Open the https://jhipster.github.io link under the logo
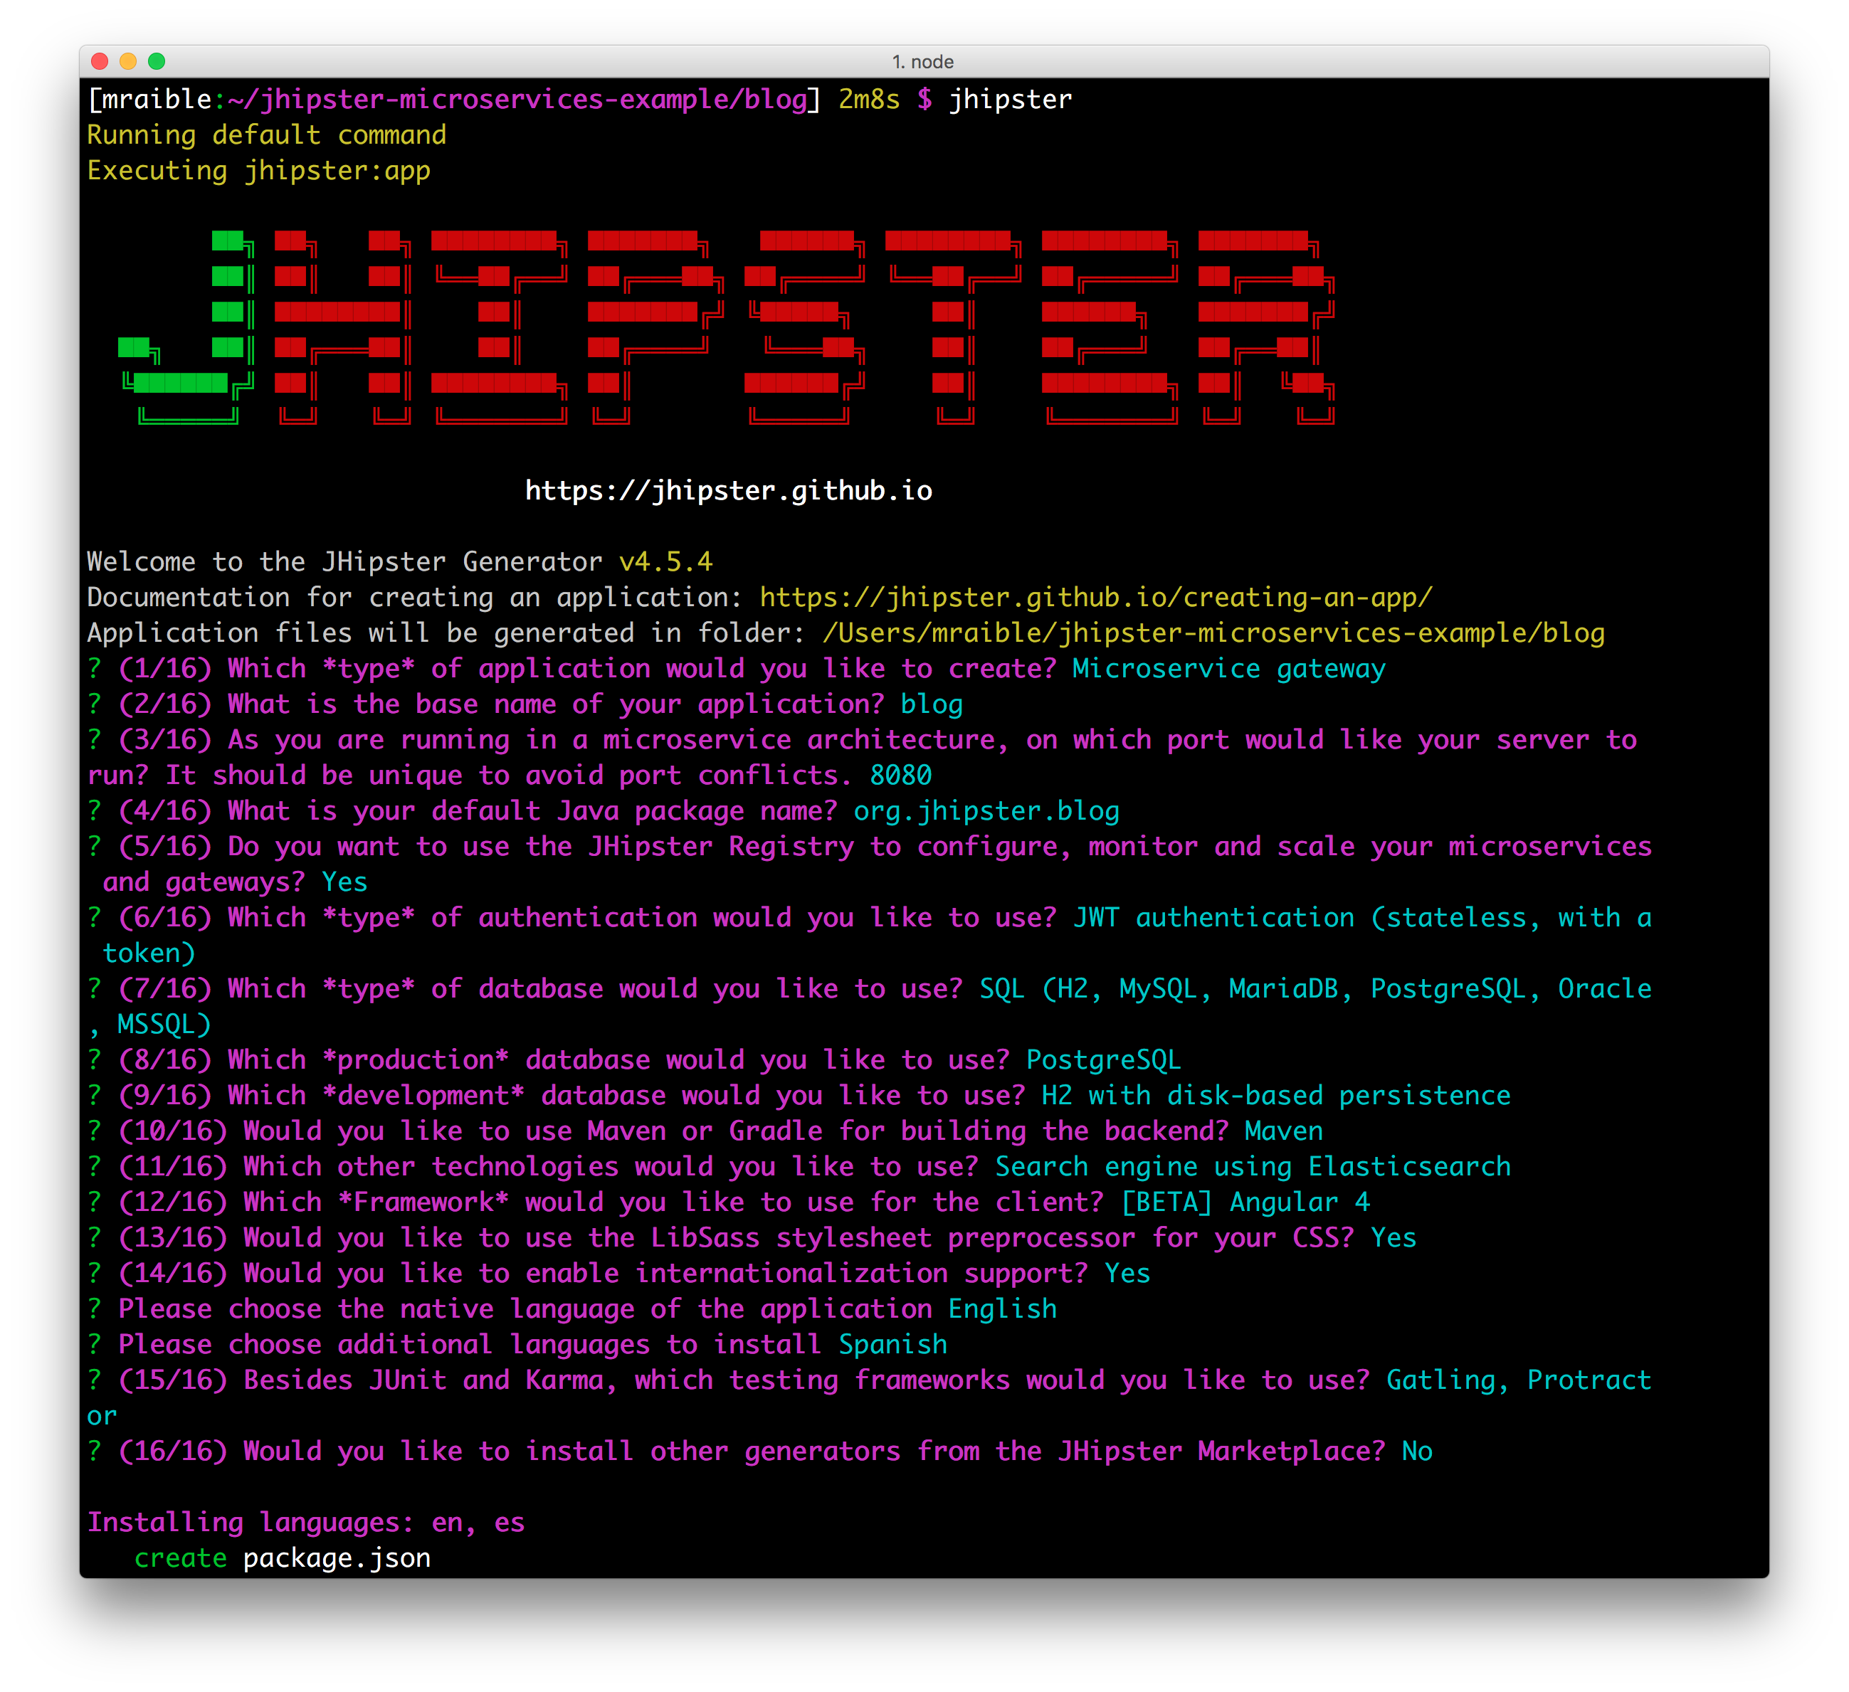1849x1692 pixels. pos(728,491)
